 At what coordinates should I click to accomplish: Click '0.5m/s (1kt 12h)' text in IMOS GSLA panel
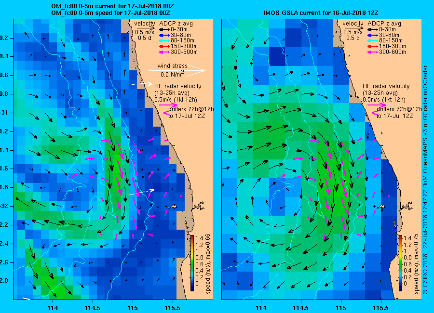(x=384, y=100)
